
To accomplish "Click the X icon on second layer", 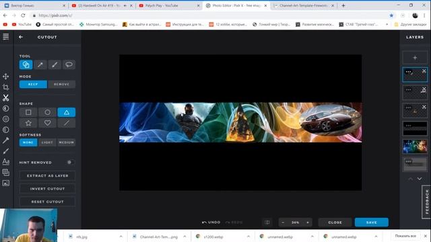I will pos(424,89).
